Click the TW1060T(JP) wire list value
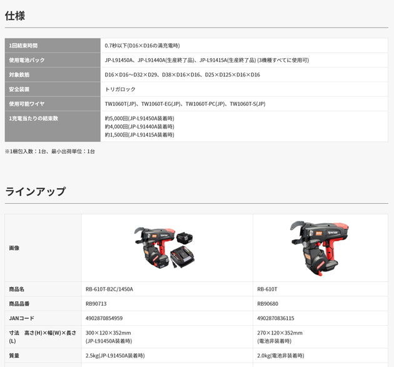The width and height of the screenshot is (394, 367). (x=185, y=104)
